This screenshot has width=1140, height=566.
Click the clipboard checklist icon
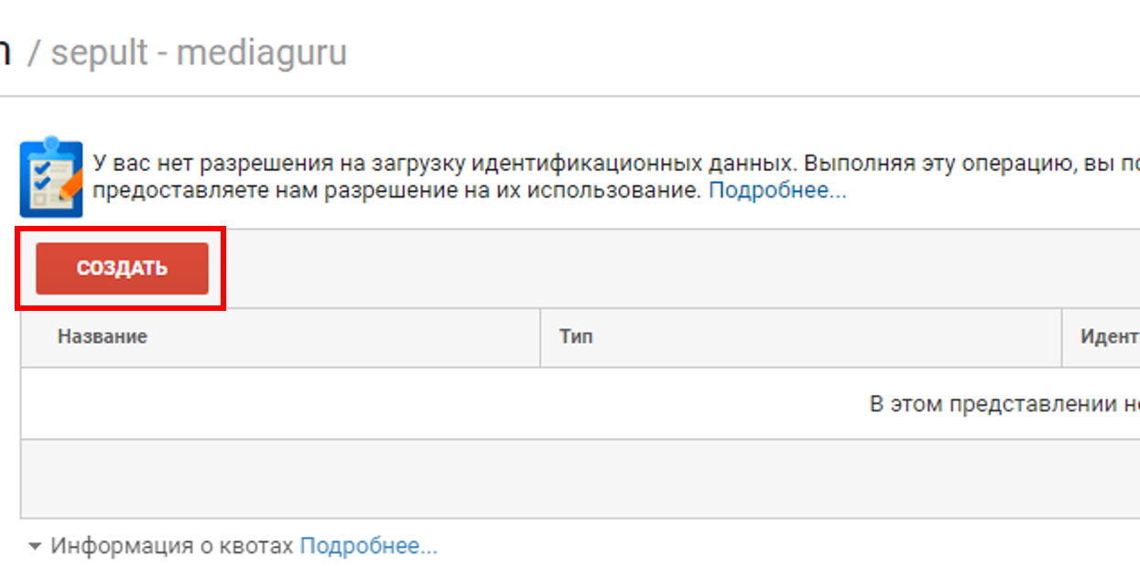(51, 176)
